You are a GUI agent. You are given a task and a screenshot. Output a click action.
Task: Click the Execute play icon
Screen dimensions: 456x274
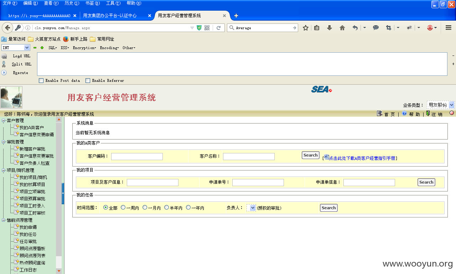tap(4, 73)
